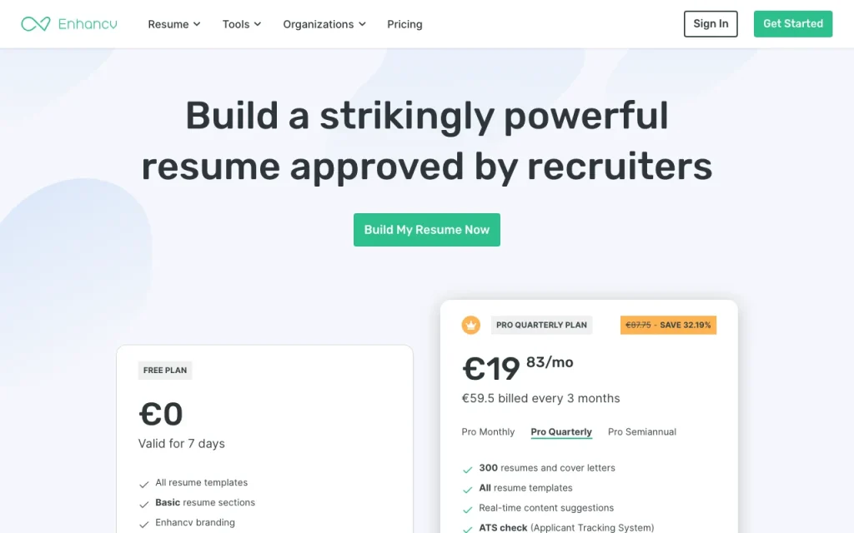Image resolution: width=854 pixels, height=533 pixels.
Task: Click Build My Resume Now
Action: point(426,230)
